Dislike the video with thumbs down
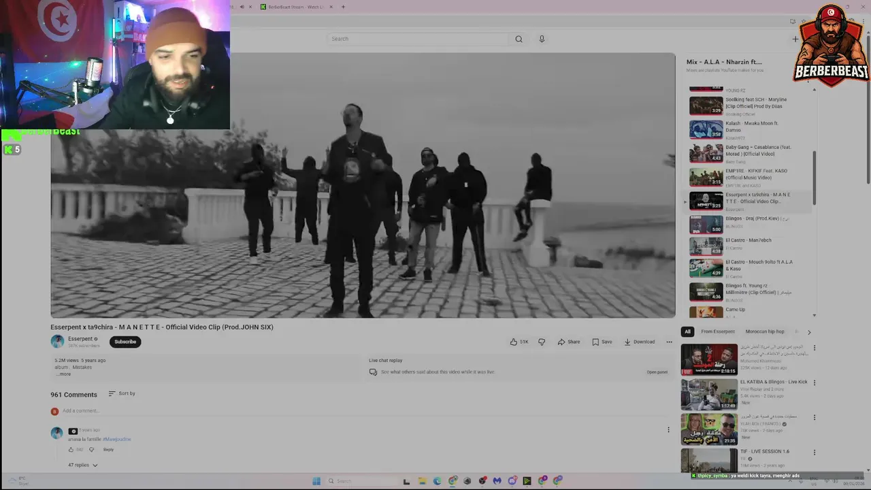The width and height of the screenshot is (871, 490). tap(542, 342)
